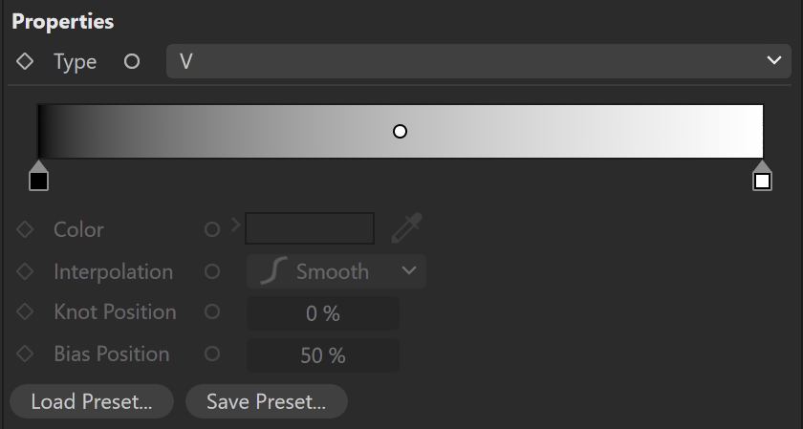Click the Smooth curve icon in Interpolation
This screenshot has height=429, width=803.
point(273,270)
